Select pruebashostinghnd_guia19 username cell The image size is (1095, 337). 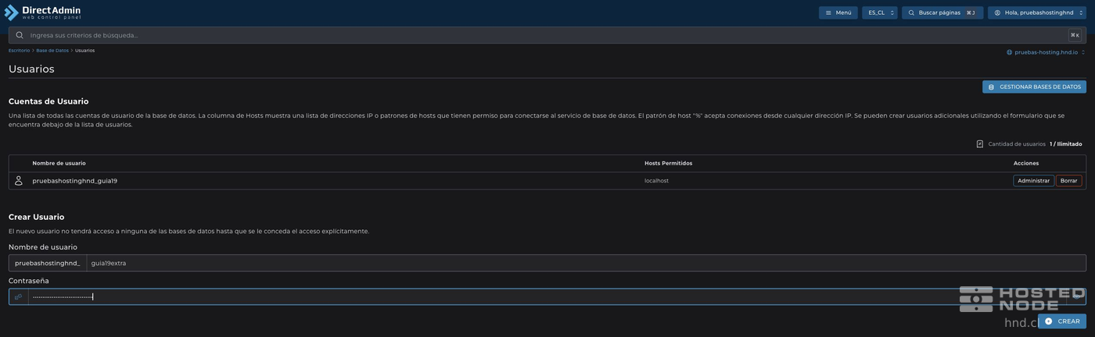(x=74, y=181)
